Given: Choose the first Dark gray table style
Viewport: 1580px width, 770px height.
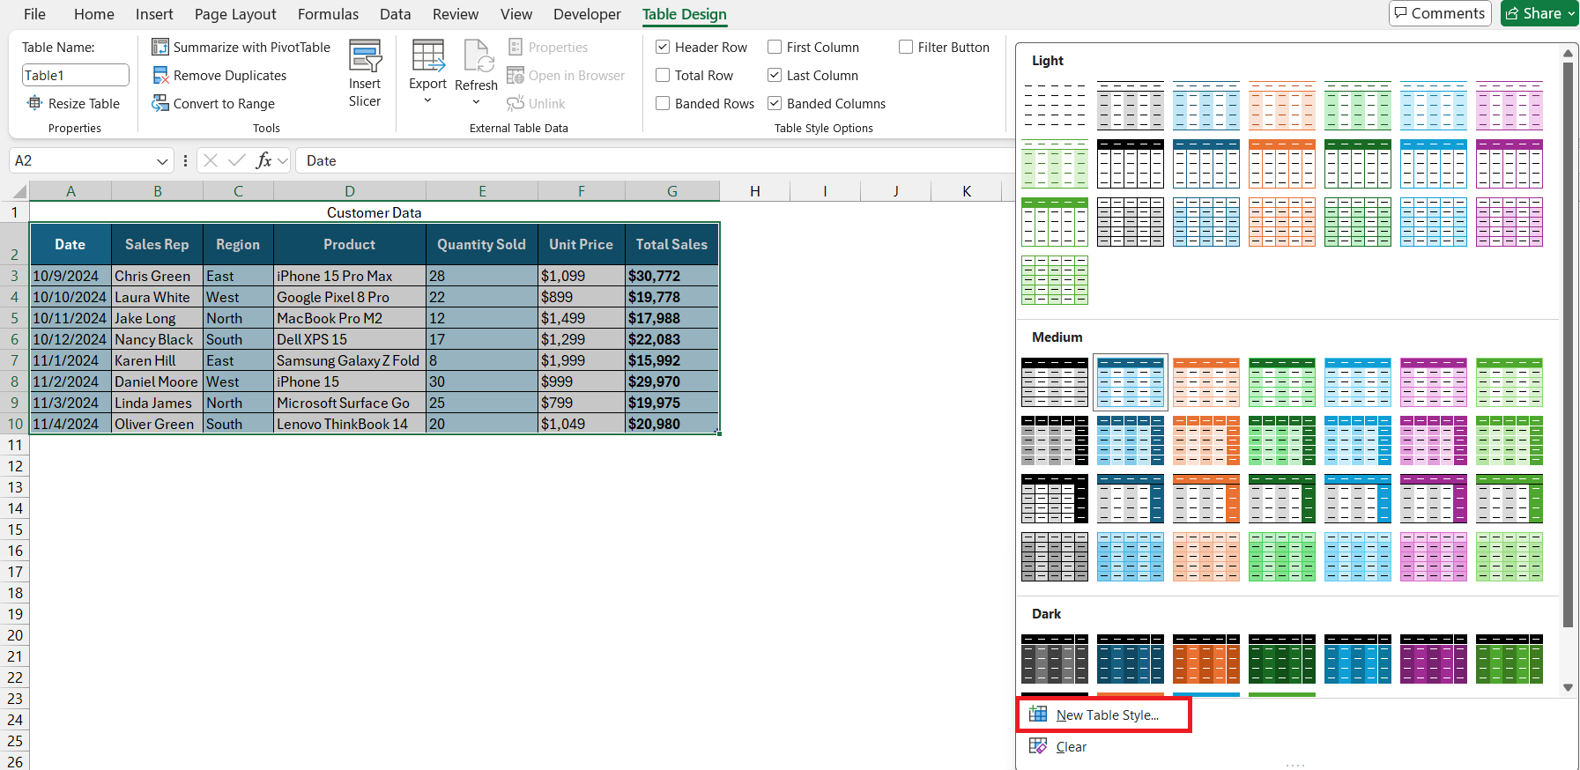Looking at the screenshot, I should click(x=1055, y=659).
